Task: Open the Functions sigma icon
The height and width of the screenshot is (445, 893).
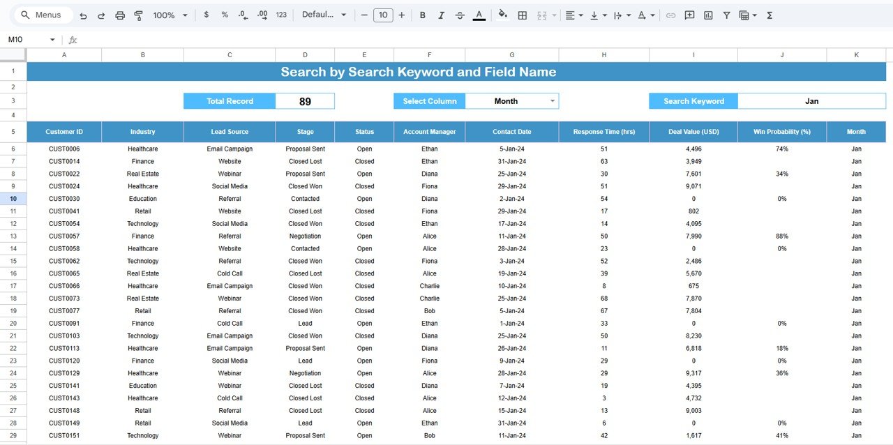Action: click(770, 15)
